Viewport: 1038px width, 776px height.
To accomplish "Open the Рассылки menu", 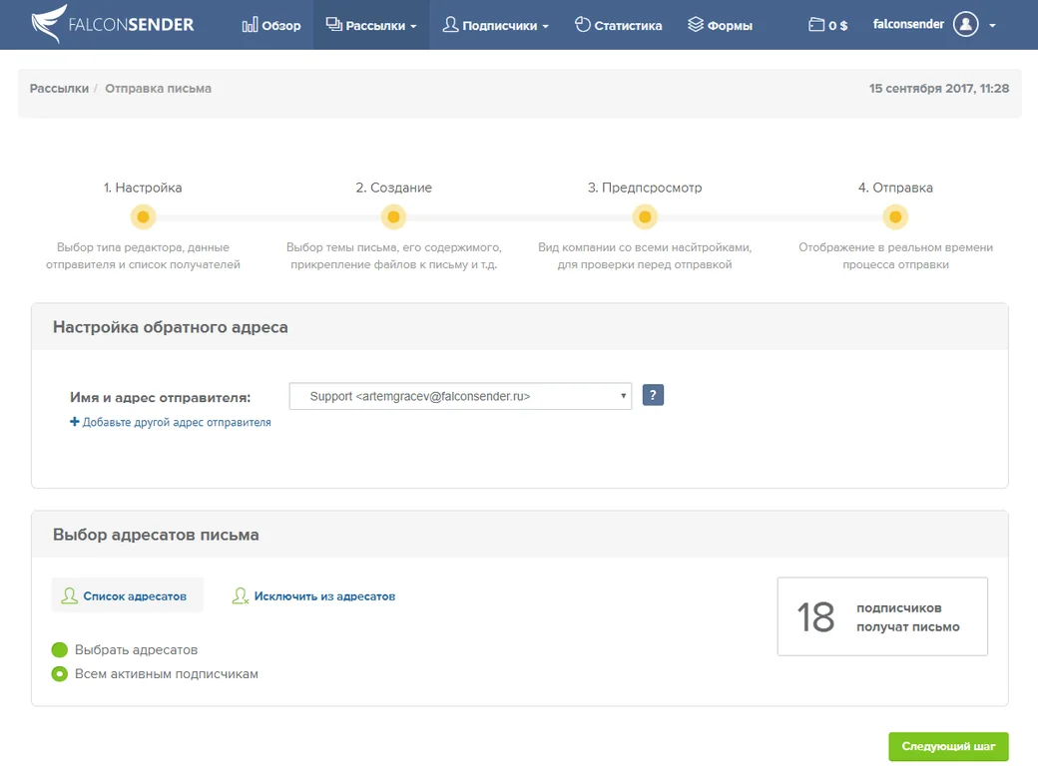I will 371,25.
